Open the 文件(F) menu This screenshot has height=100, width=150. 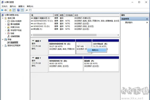(4, 6)
